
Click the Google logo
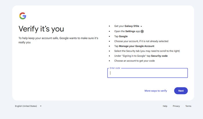point(23,16)
